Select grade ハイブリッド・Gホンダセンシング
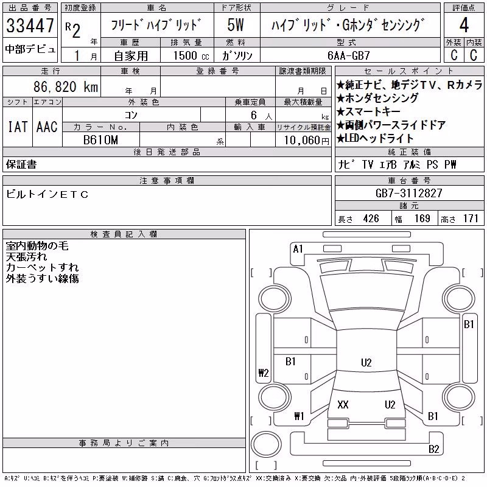 tap(348, 25)
